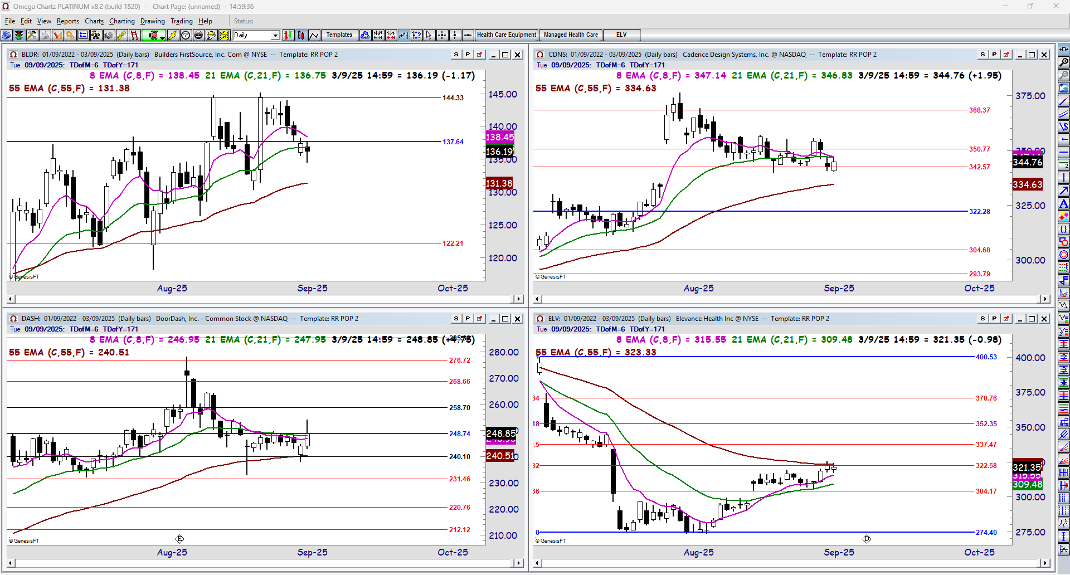
Task: Toggle P button on ELV chart
Action: (994, 319)
